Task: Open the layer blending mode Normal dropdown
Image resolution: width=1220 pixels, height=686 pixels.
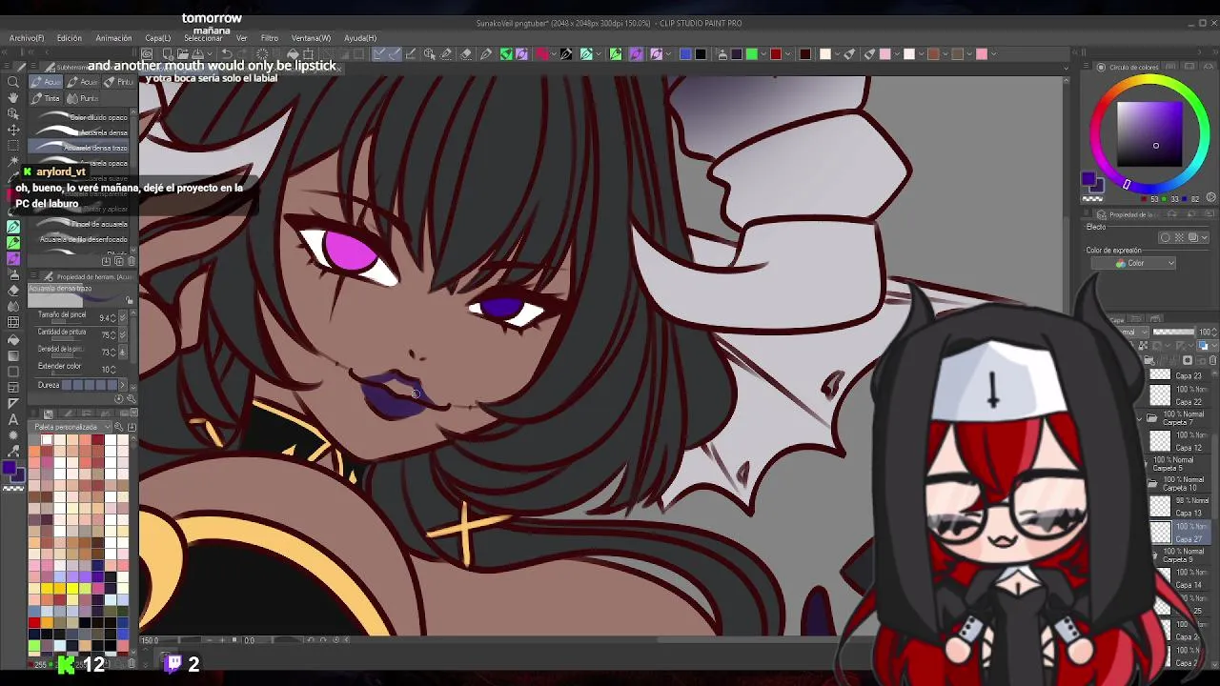Action: pyautogui.click(x=1132, y=333)
